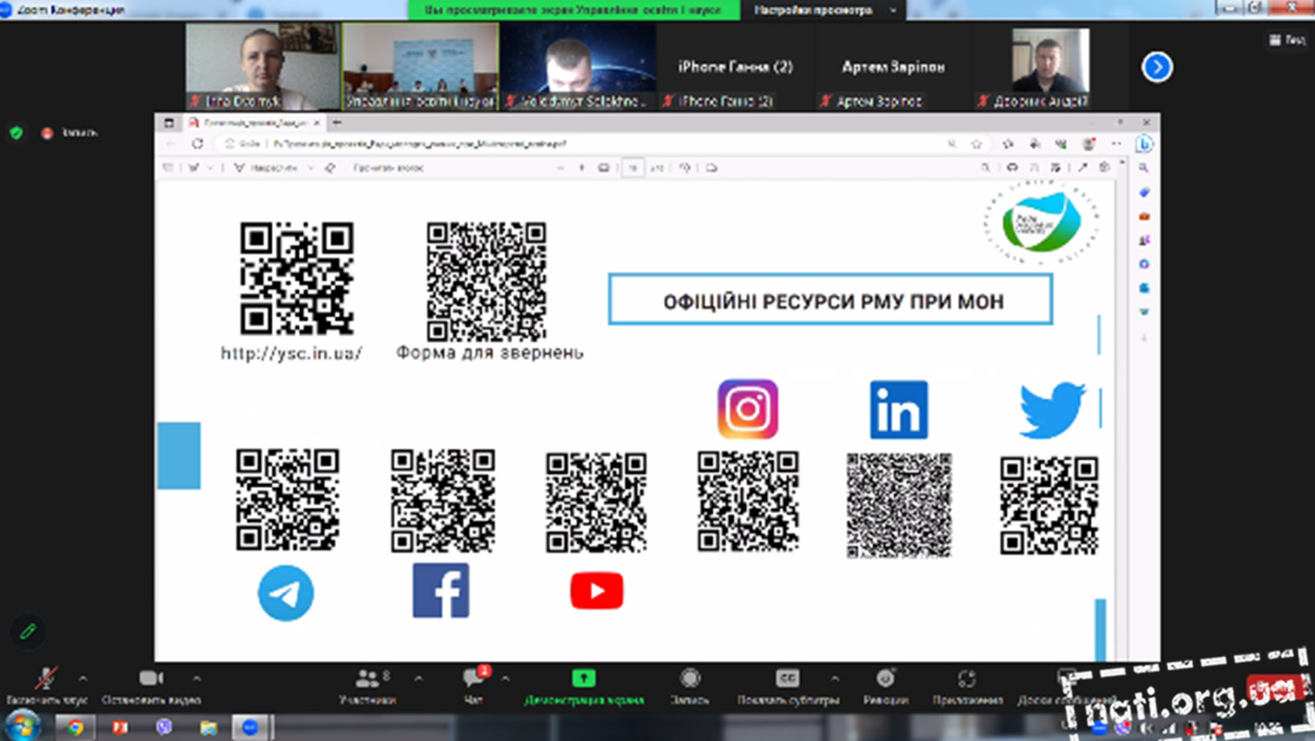This screenshot has width=1315, height=741.
Task: Expand arrow next to subtitles button
Action: 835,678
